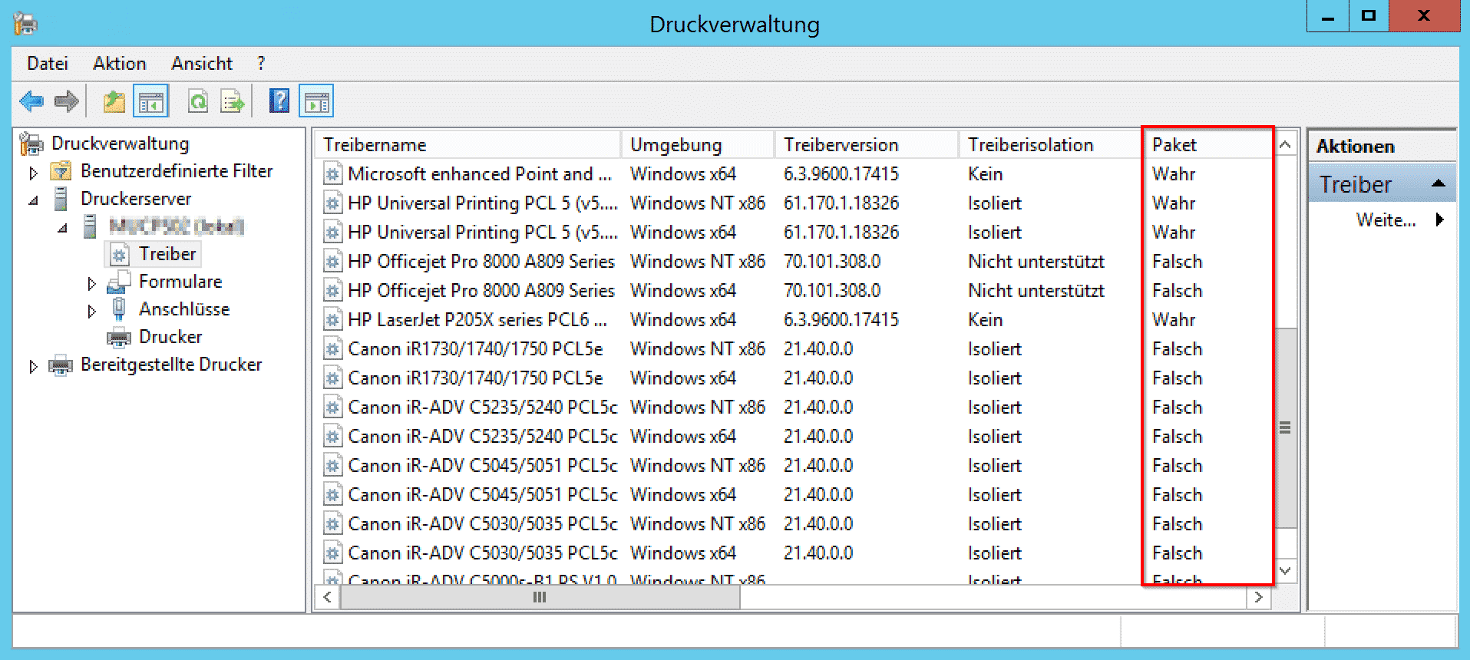Screen dimensions: 1470x660
Task: Collapse the Treiber actions section arrow
Action: point(1439,183)
